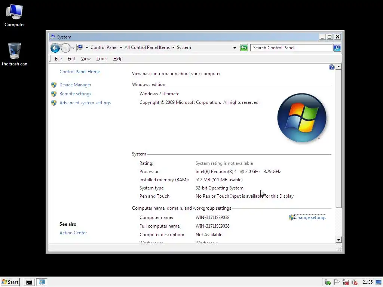Image resolution: width=383 pixels, height=287 pixels.
Task: Open the Help menu
Action: [118, 59]
